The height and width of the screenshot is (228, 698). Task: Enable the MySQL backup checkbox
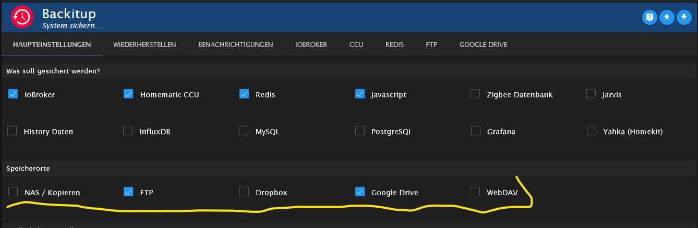pos(244,131)
